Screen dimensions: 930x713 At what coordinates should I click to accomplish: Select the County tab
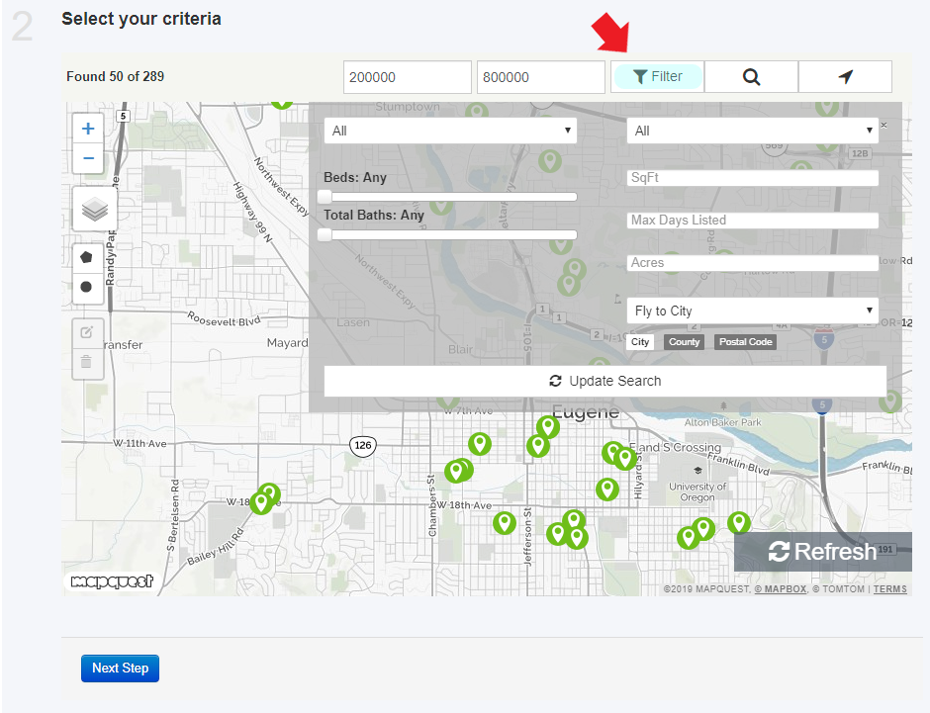click(x=684, y=342)
